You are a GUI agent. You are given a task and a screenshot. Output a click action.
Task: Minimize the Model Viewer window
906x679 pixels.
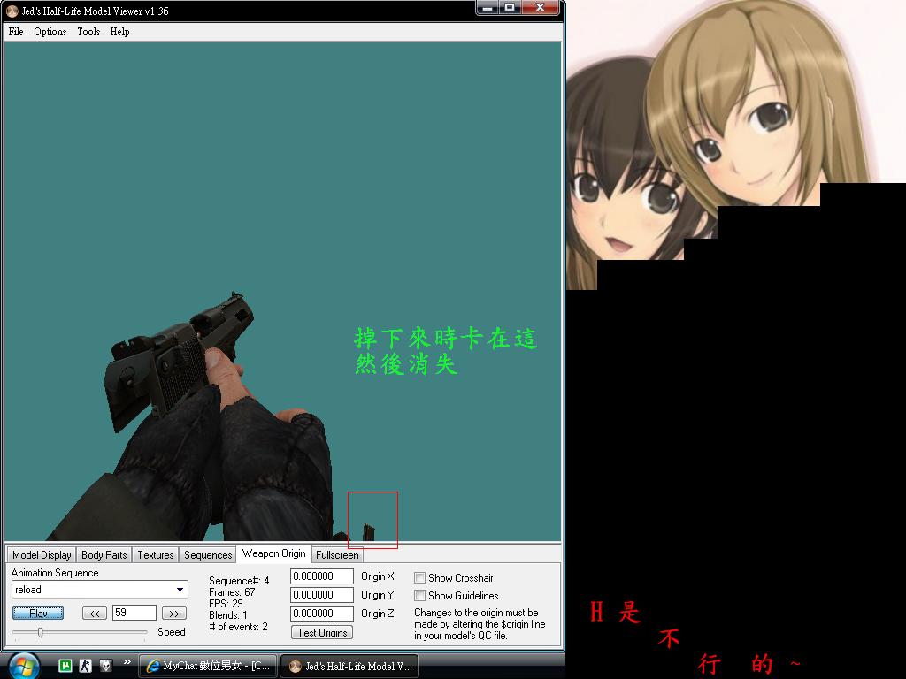point(488,7)
